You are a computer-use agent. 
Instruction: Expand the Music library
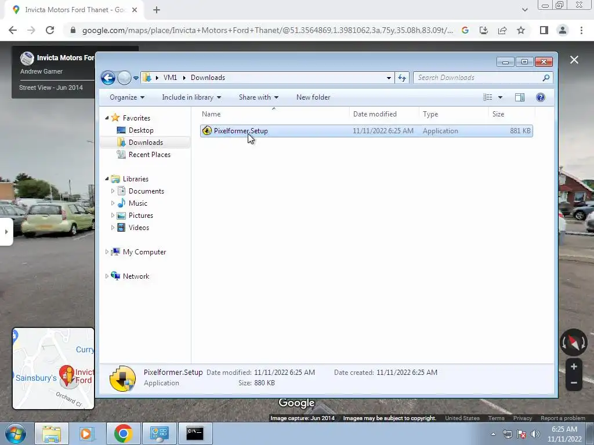click(113, 203)
